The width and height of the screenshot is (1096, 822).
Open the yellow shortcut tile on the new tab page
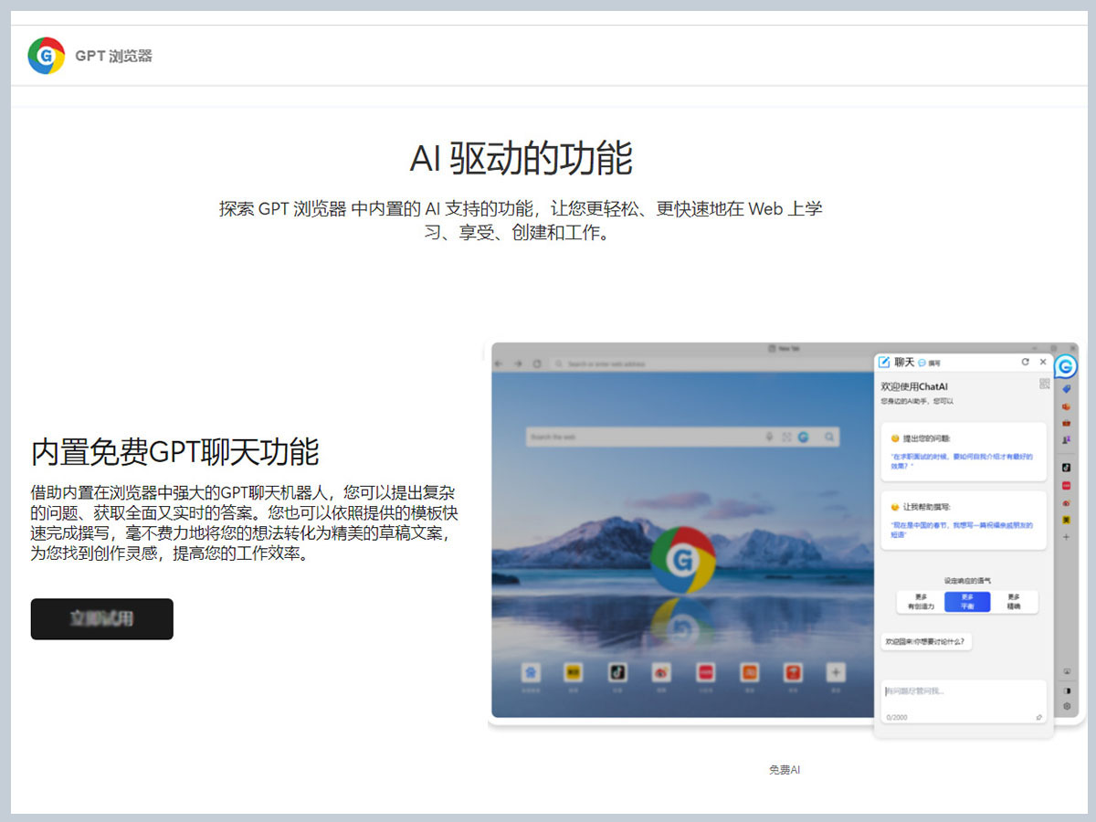[574, 672]
